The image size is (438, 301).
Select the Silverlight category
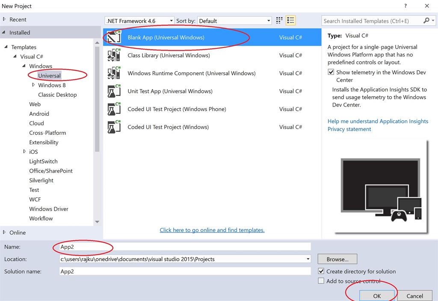click(41, 180)
